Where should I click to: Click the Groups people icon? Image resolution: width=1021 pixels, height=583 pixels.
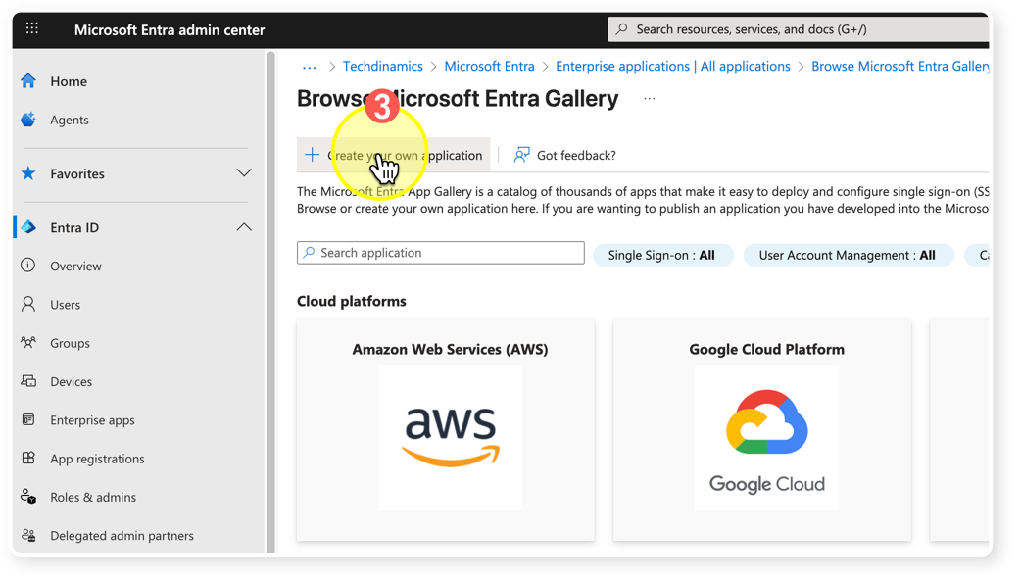click(28, 342)
